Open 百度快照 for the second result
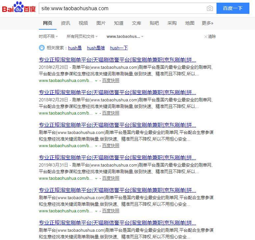This screenshot has width=255, height=240. click(x=111, y=113)
